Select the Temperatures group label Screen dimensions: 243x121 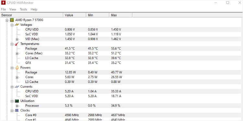(x=30, y=44)
